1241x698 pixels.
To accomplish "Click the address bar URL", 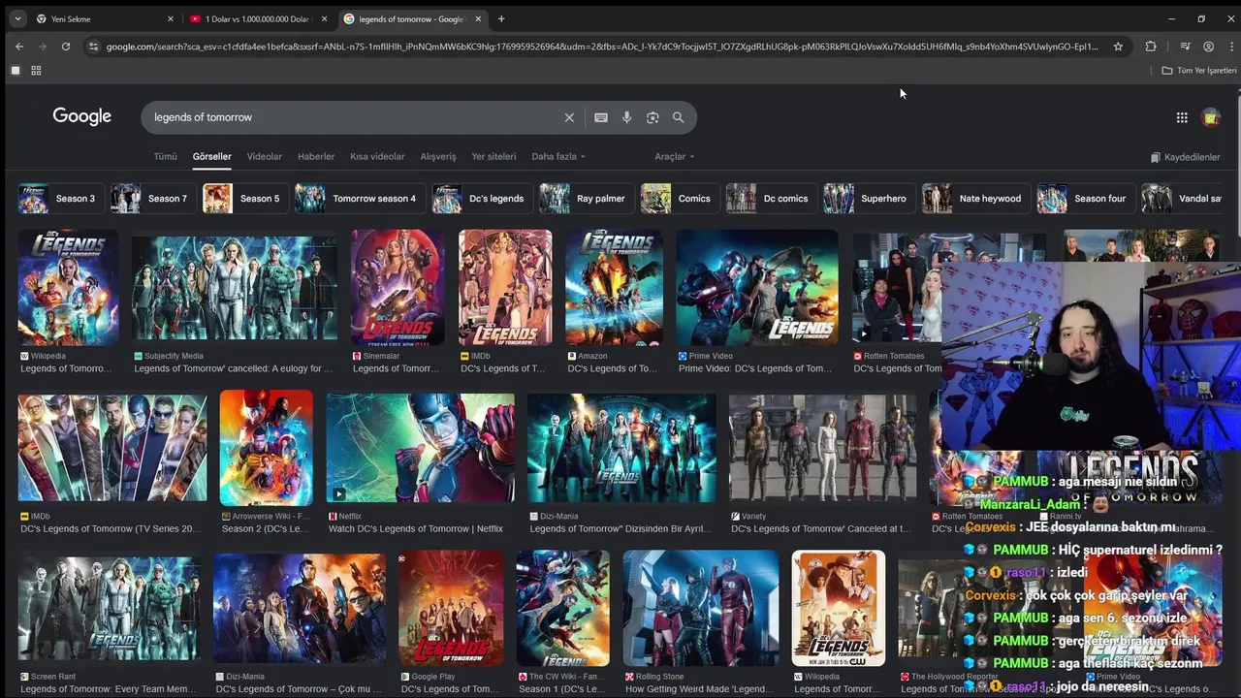I will coord(601,47).
